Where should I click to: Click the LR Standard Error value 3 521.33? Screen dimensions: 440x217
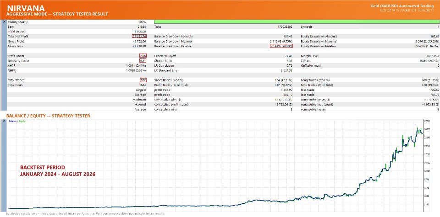[287, 70]
